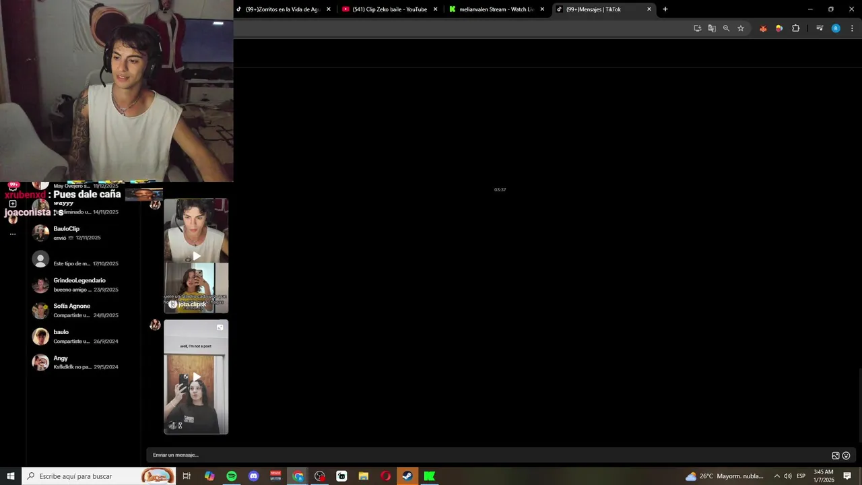
Task: Open a new browser tab with plus button
Action: (665, 9)
